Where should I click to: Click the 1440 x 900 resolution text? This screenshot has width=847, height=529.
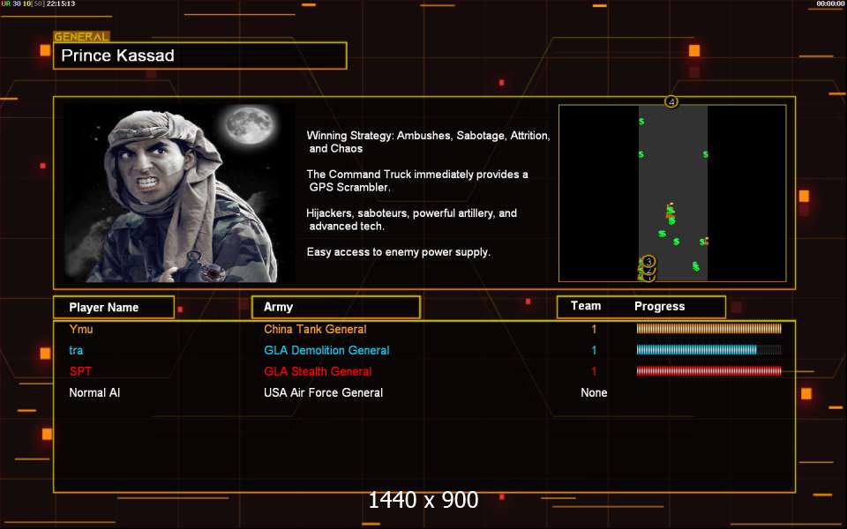click(423, 500)
